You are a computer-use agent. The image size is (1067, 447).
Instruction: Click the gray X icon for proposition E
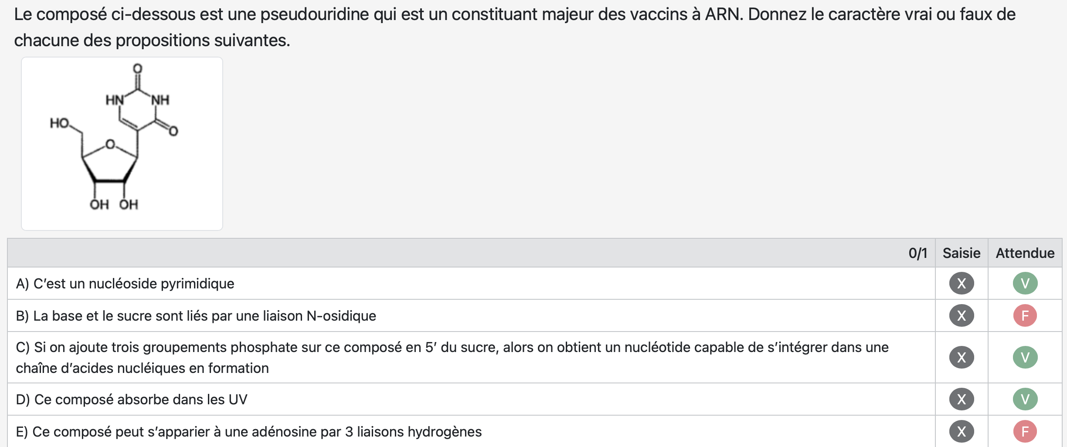click(x=962, y=432)
